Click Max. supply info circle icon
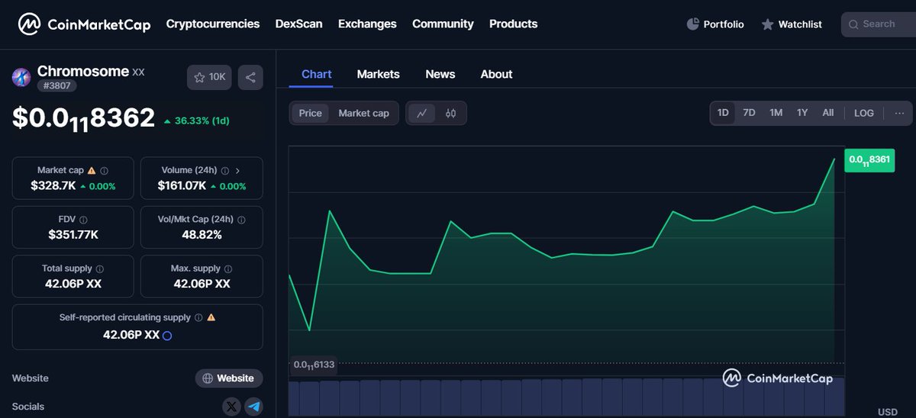 228,269
